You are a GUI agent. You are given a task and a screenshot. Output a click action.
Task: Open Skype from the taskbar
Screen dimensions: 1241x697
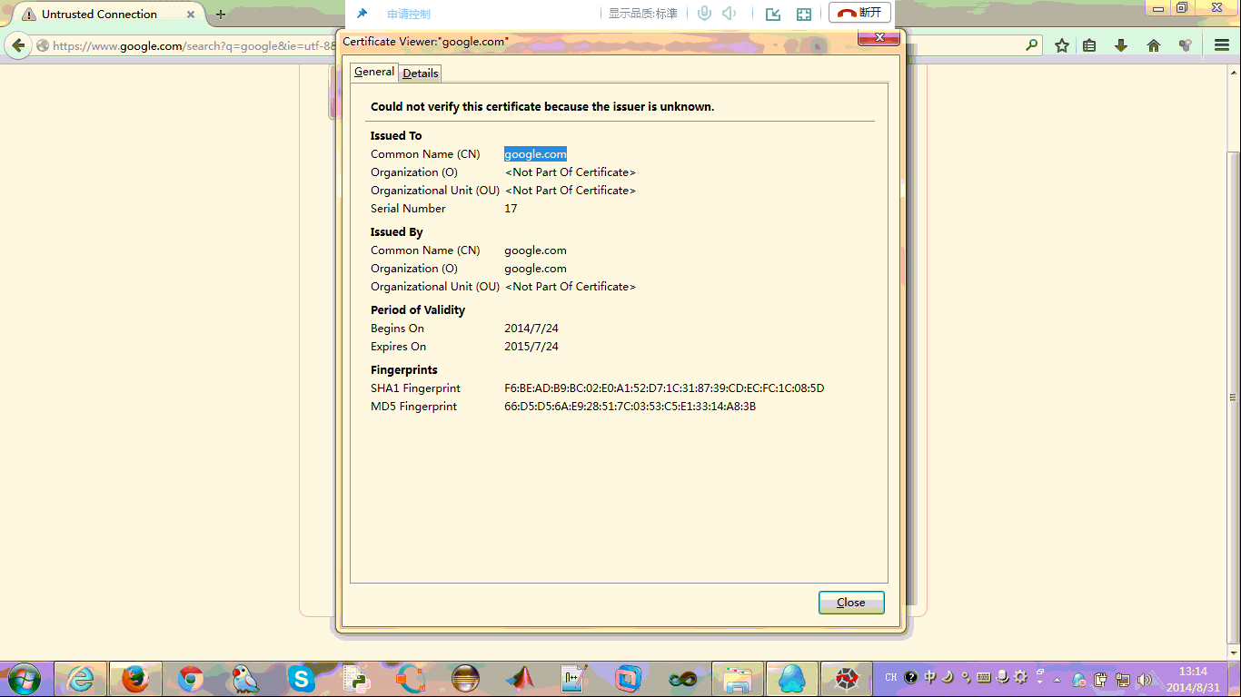point(301,678)
